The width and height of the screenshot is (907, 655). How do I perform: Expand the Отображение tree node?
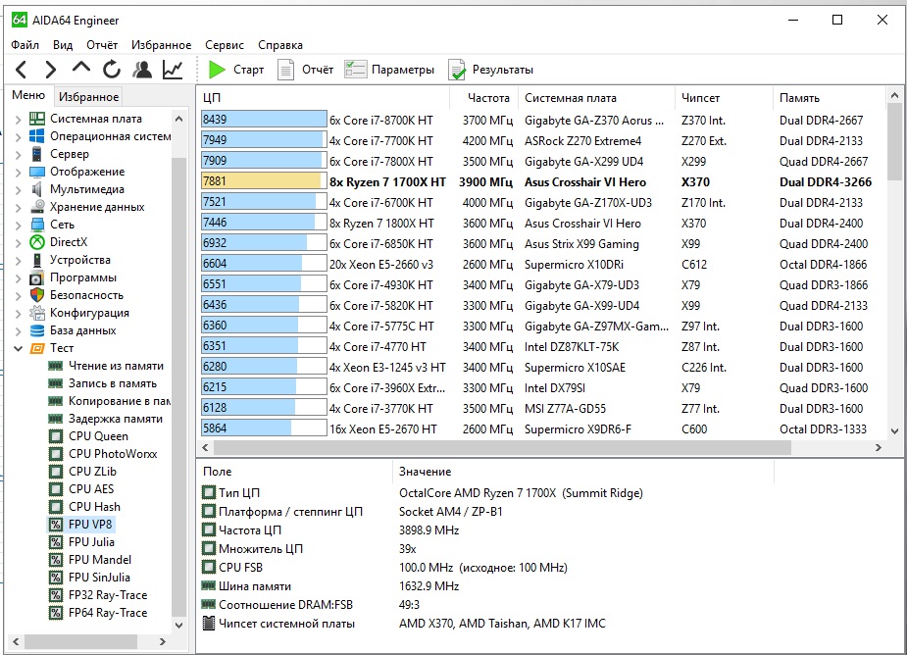[x=18, y=172]
